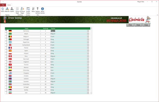Click the Sweden flag icon

pyautogui.click(x=10, y=81)
